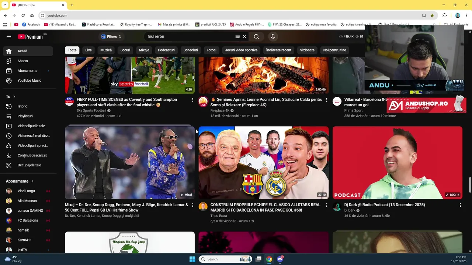Open the El Clasico Allstars video thumbnail
Viewport: 472px width, 265px height.
[x=264, y=163]
